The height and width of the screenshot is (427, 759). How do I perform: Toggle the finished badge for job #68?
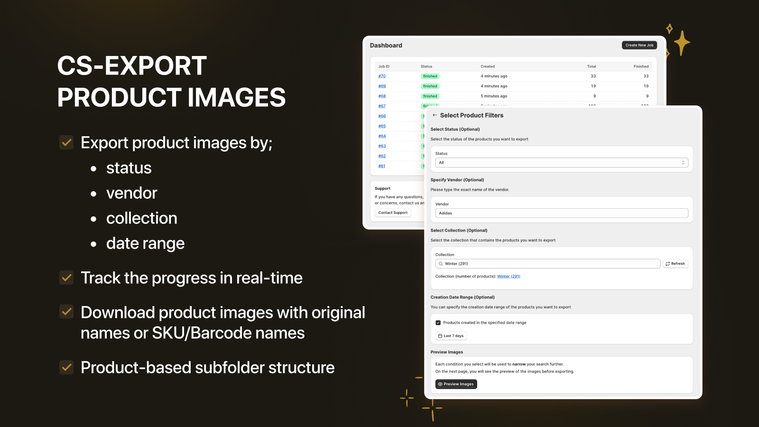430,96
